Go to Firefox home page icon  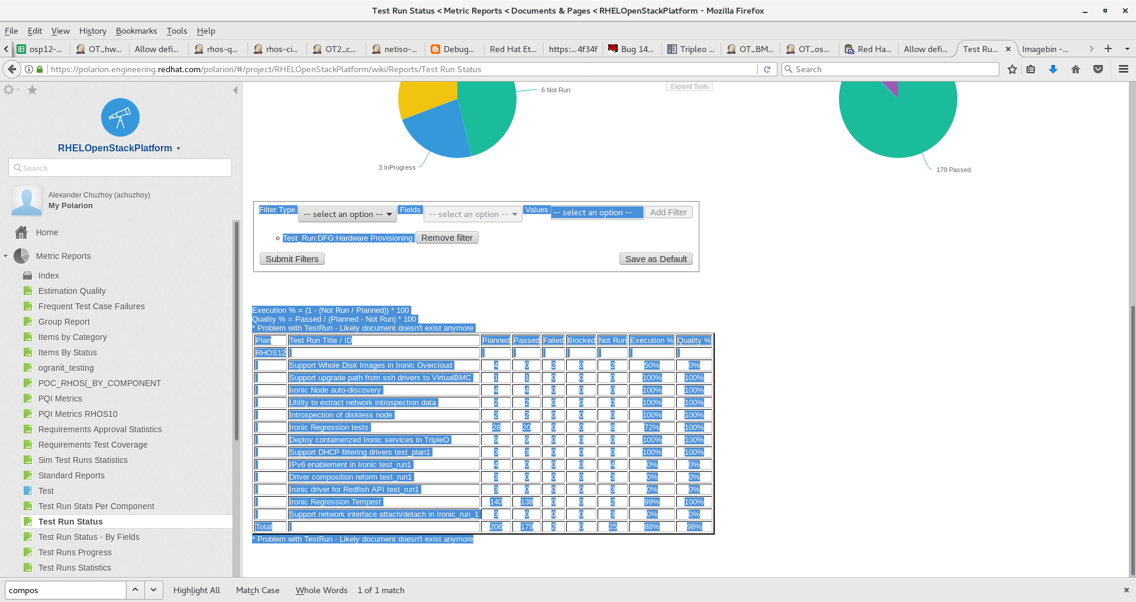click(1076, 69)
